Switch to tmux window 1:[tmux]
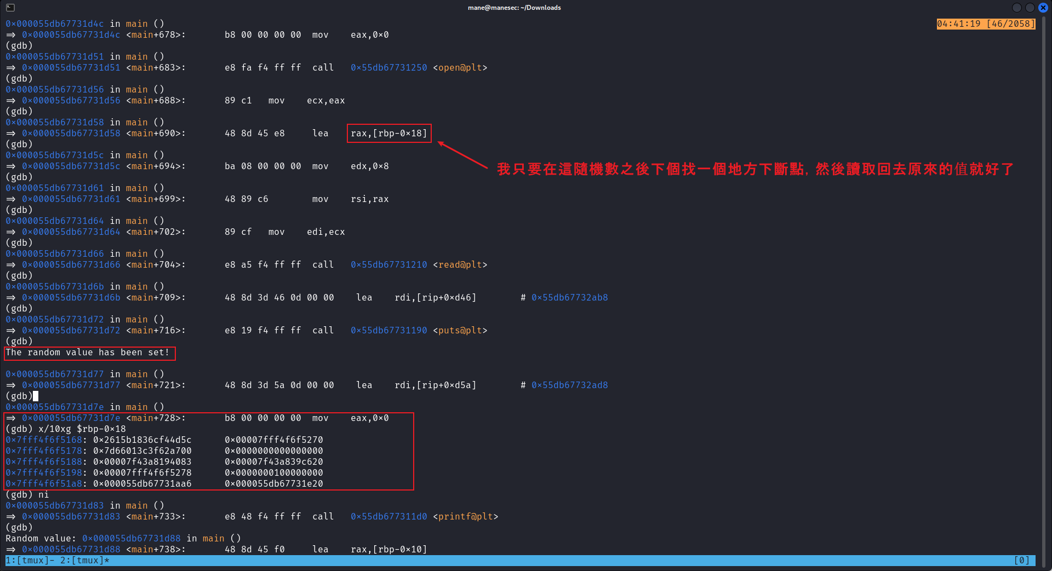 click(26, 560)
